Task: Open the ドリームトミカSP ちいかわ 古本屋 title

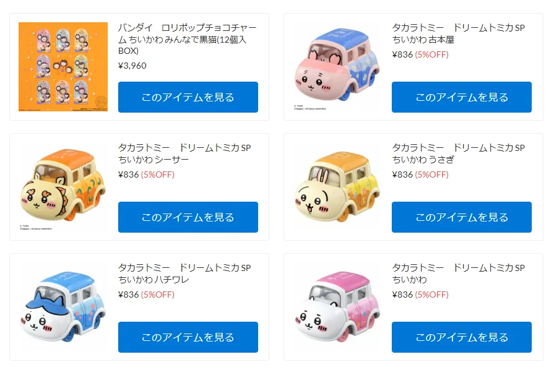Action: (x=458, y=33)
